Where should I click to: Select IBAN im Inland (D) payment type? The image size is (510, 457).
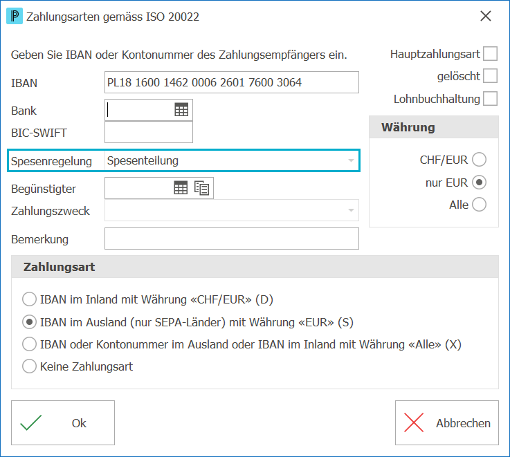point(29,299)
